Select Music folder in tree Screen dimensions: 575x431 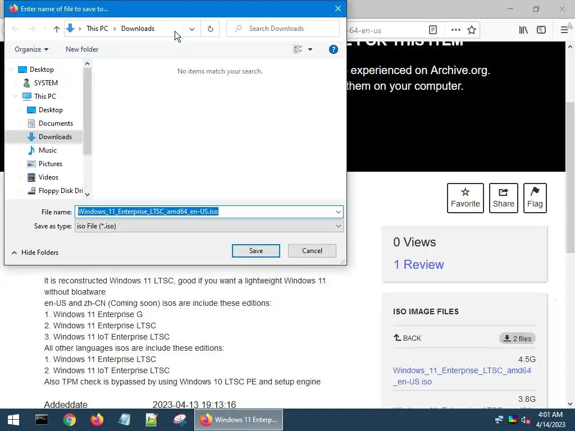[x=47, y=150]
